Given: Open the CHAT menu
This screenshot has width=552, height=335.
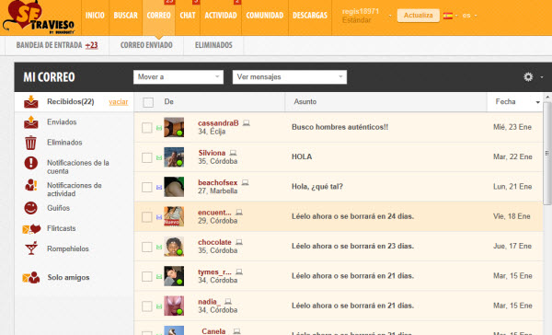Looking at the screenshot, I should (188, 16).
